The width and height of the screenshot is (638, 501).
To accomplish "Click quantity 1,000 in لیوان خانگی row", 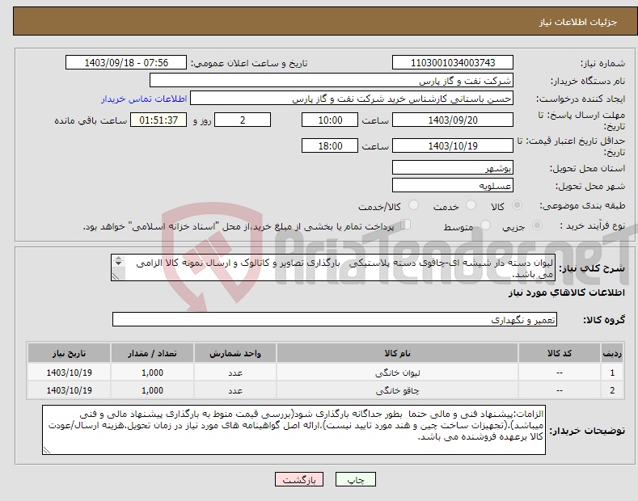I will pos(152,373).
